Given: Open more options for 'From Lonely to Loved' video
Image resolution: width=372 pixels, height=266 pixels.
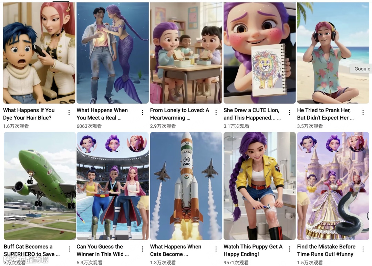Looking at the screenshot, I should point(216,113).
